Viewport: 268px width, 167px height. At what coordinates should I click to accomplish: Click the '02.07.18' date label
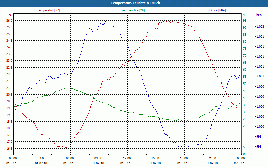(x=240, y=163)
